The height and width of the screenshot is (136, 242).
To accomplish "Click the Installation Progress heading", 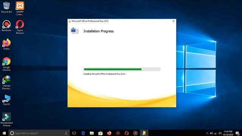I will pyautogui.click(x=98, y=31).
